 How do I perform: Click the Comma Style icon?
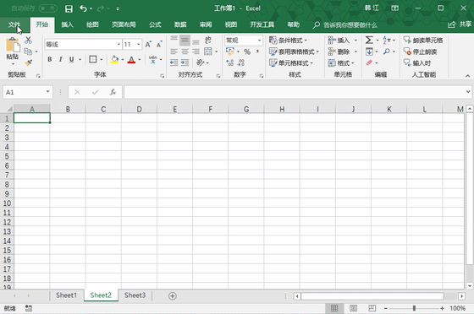point(257,51)
